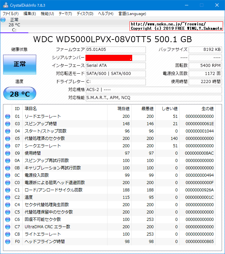Click the 現在値 column header
Viewport: 225px width, 254px height.
click(x=119, y=108)
